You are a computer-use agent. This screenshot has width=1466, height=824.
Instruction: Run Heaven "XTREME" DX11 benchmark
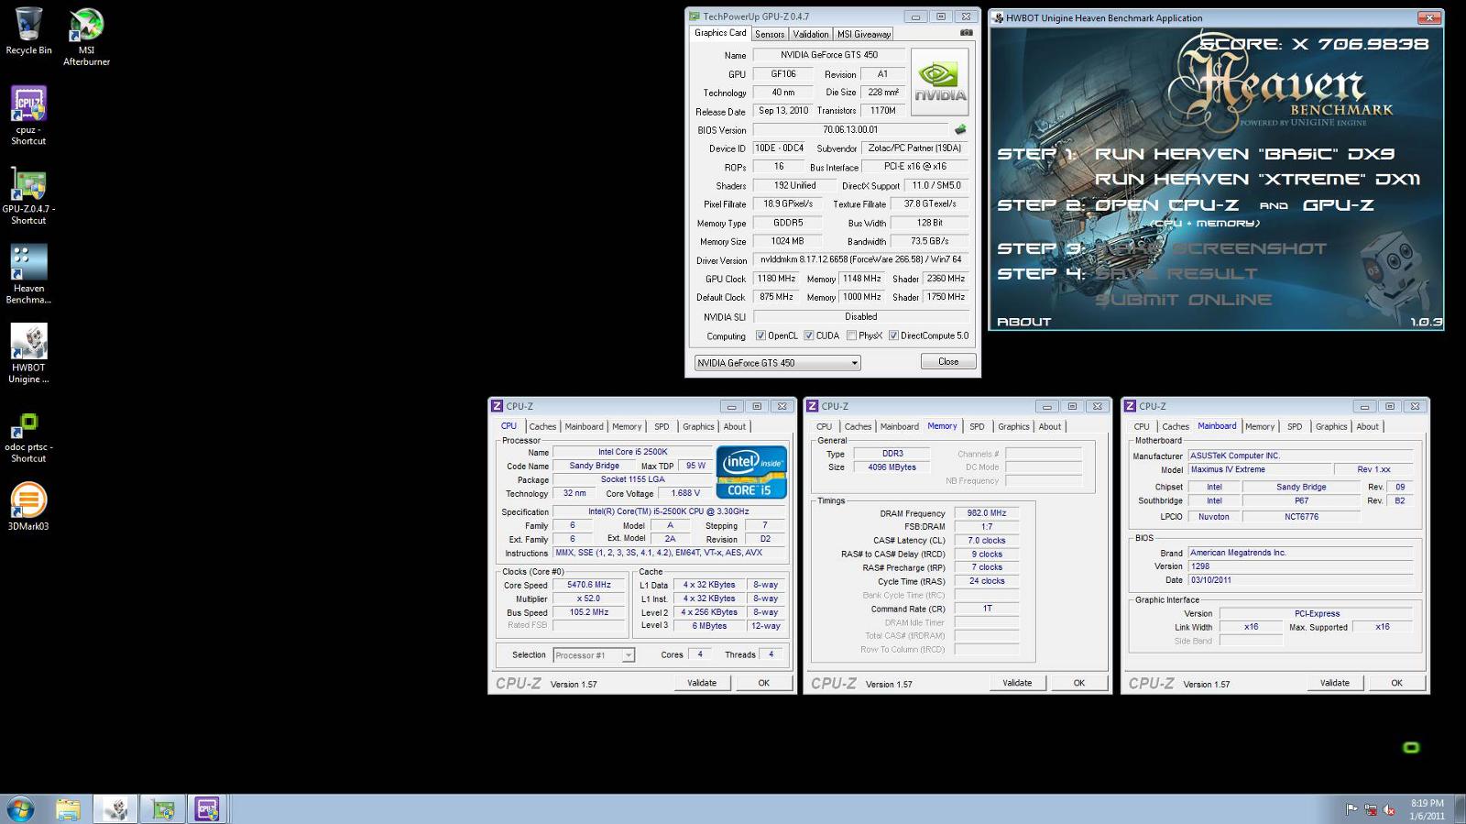click(1257, 180)
